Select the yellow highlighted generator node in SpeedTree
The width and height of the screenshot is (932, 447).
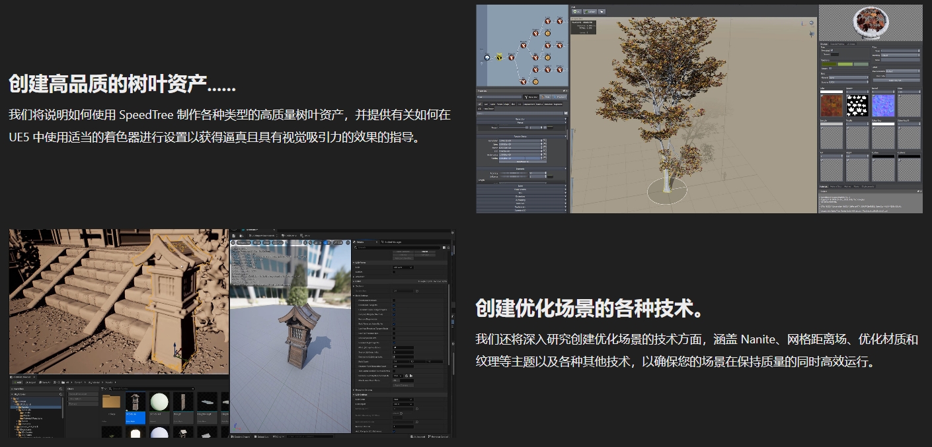coord(500,57)
